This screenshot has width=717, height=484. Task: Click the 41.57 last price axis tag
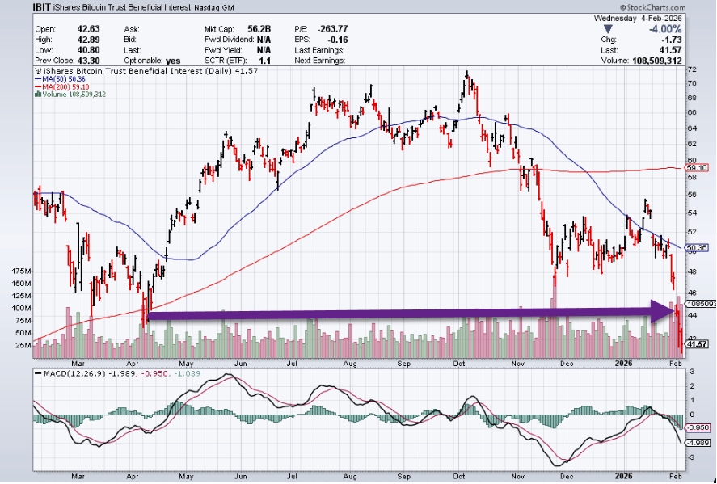(698, 344)
